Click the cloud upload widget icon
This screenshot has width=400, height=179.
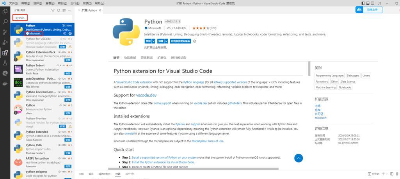pos(359,9)
